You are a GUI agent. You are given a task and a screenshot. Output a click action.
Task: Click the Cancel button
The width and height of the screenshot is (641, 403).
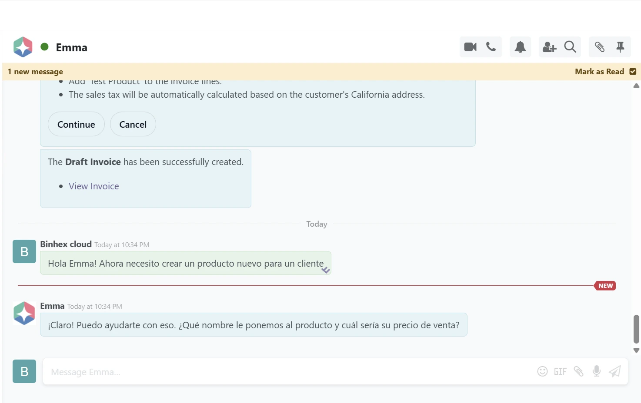click(x=133, y=124)
